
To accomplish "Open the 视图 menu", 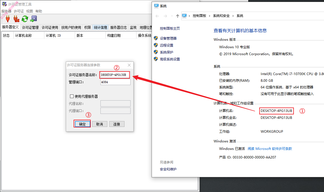I will click(30, 11).
